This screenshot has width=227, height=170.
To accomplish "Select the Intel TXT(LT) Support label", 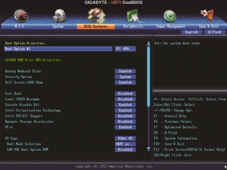I will (24, 116).
